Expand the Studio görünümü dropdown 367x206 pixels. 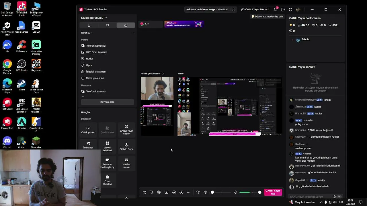[x=94, y=18]
